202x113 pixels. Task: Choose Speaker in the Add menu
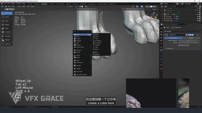pos(82,68)
